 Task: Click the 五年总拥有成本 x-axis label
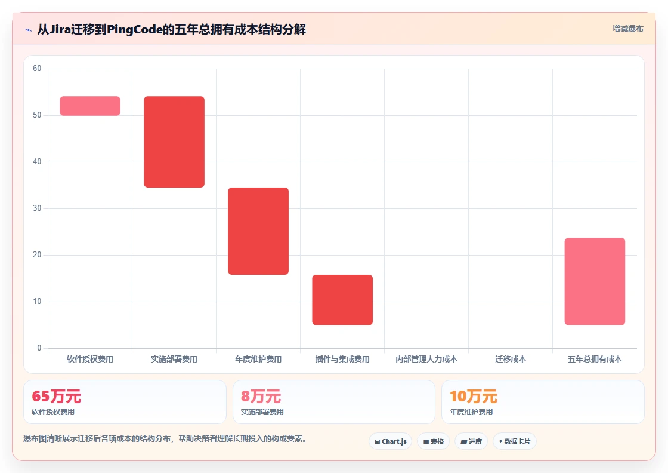[x=595, y=359]
